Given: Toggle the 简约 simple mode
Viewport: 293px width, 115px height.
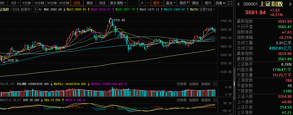Looking at the screenshot, I should (x=208, y=3).
